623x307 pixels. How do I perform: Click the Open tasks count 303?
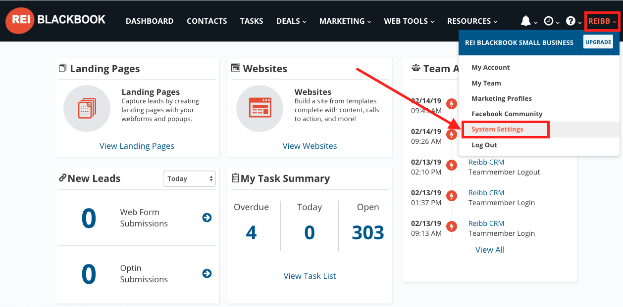point(368,232)
